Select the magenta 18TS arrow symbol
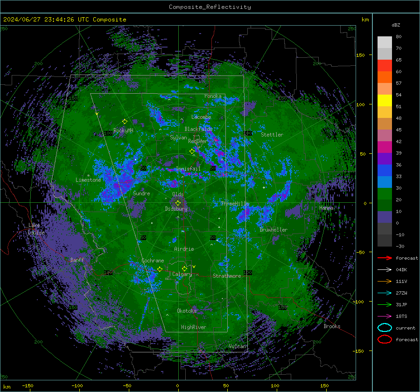This screenshot has height=392, width=420. pyautogui.click(x=385, y=316)
